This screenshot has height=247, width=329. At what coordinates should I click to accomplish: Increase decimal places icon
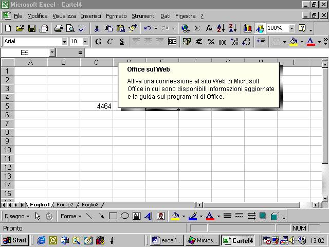234,42
